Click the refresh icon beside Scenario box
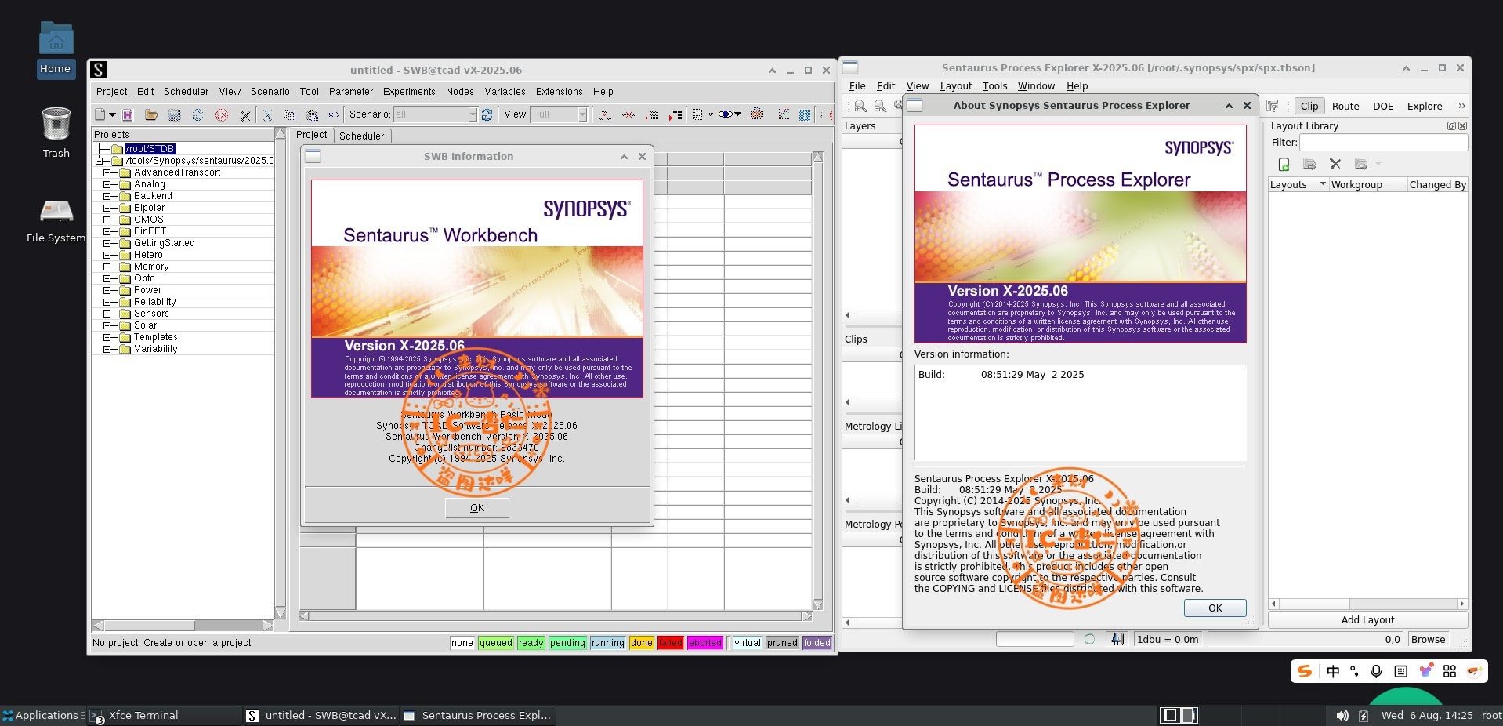Screen dimensions: 1503x726 (487, 114)
